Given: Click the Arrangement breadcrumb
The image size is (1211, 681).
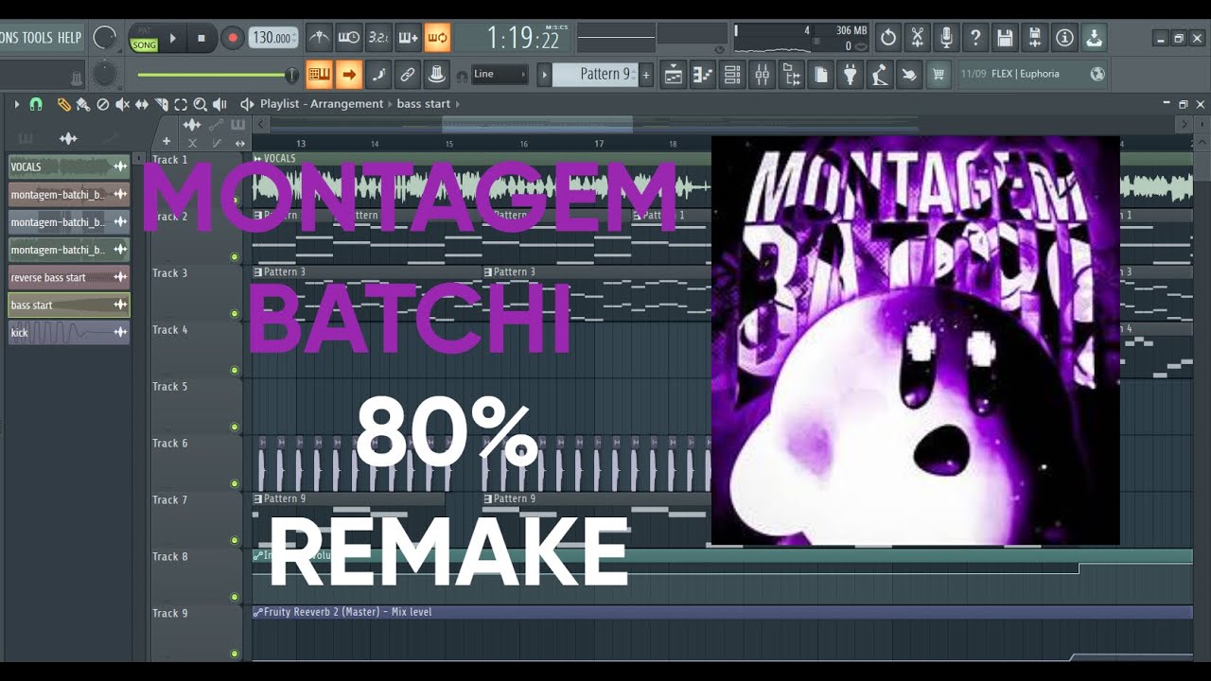Looking at the screenshot, I should [x=346, y=104].
